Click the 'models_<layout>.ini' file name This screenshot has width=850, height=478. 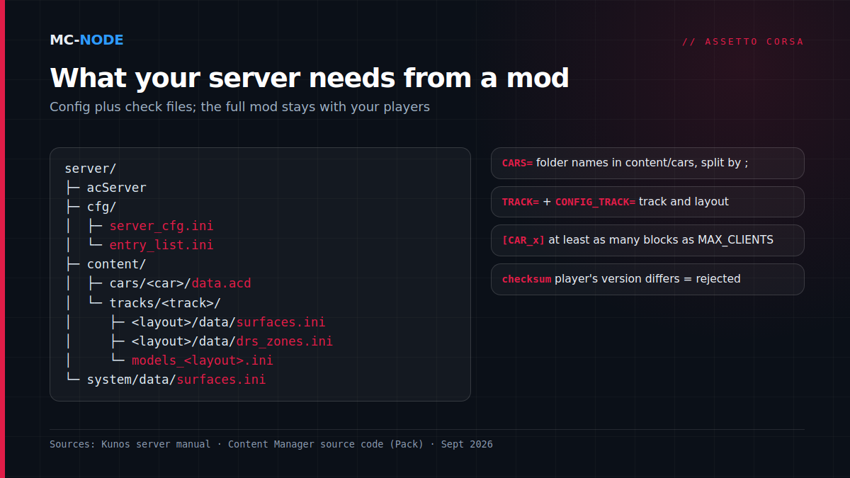click(203, 360)
